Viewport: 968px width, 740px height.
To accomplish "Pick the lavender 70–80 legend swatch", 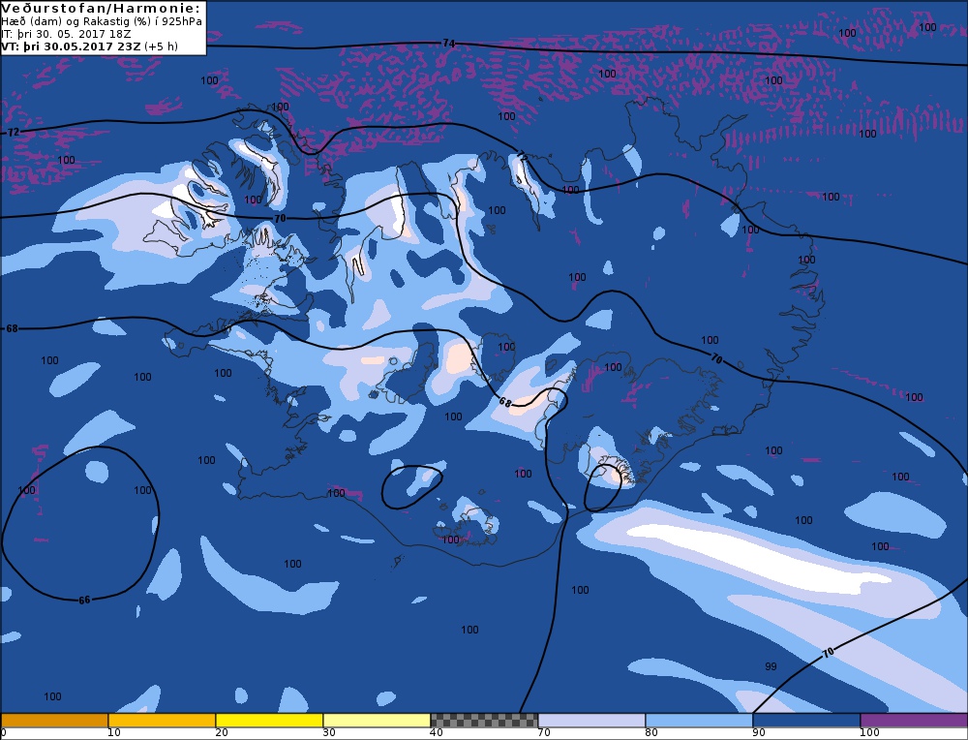I will (591, 721).
